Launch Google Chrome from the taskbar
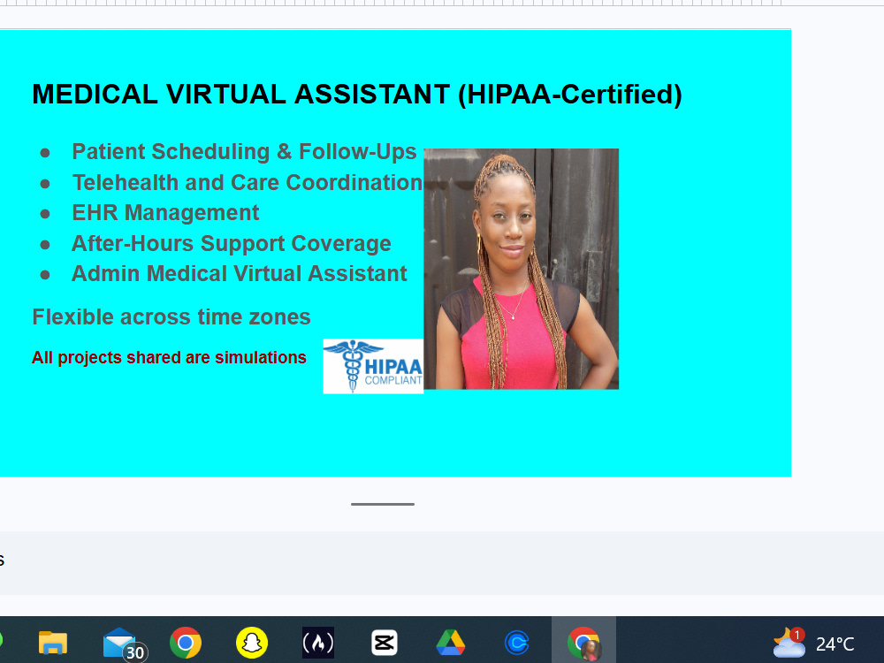Viewport: 884px width, 663px height. click(x=186, y=643)
